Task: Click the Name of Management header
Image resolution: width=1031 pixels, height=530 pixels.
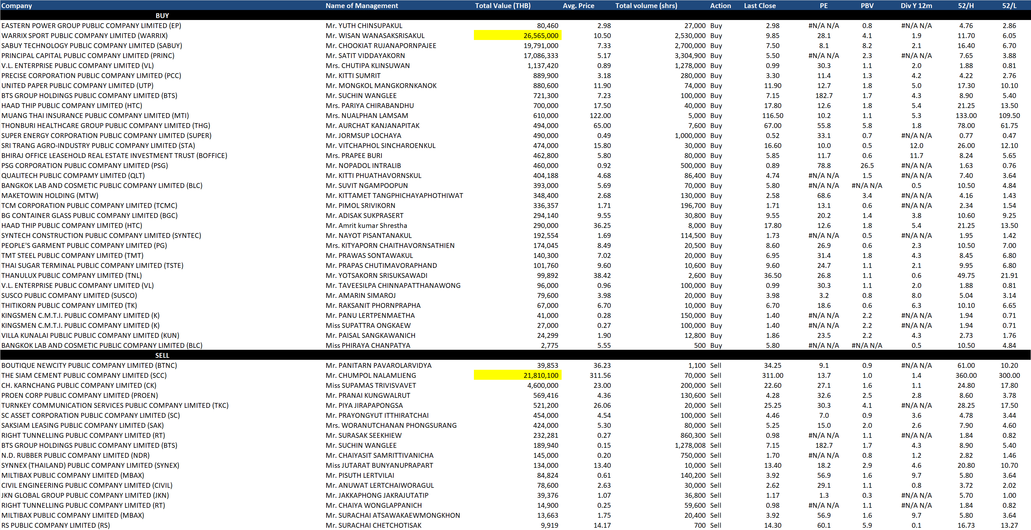Action: point(361,5)
